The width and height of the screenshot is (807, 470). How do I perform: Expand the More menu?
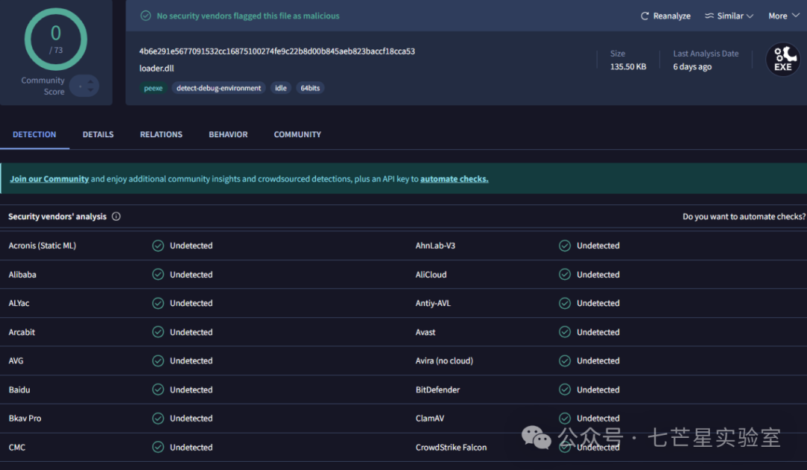click(x=783, y=16)
